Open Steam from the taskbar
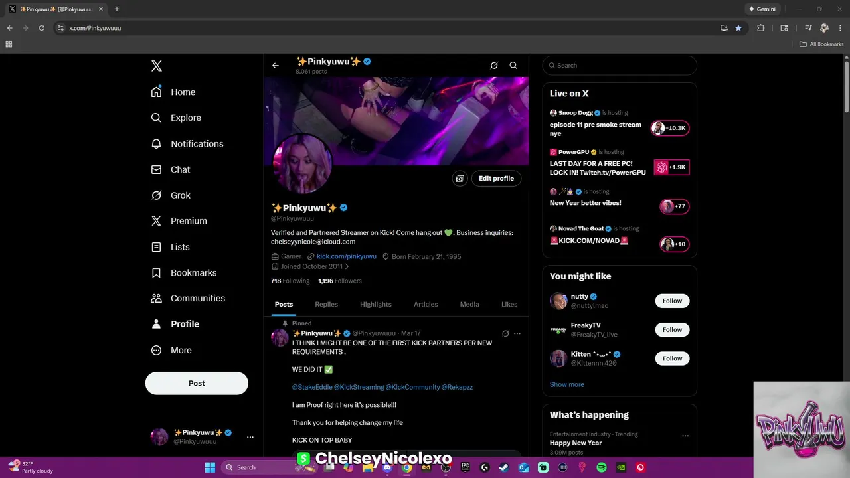Image resolution: width=850 pixels, height=478 pixels. point(504,467)
